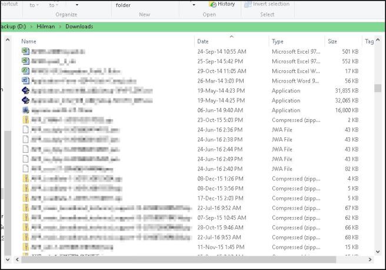Click the History icon in the ribbon
This screenshot has width=386, height=270.
(x=212, y=4)
